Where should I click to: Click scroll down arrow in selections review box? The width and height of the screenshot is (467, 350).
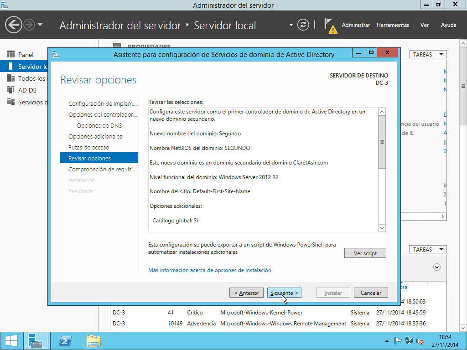tap(382, 228)
